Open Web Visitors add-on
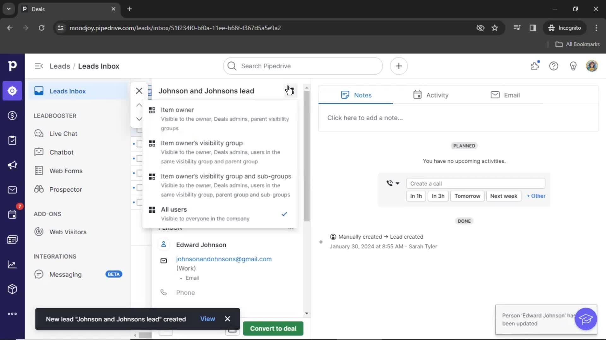This screenshot has height=340, width=606. 68,232
